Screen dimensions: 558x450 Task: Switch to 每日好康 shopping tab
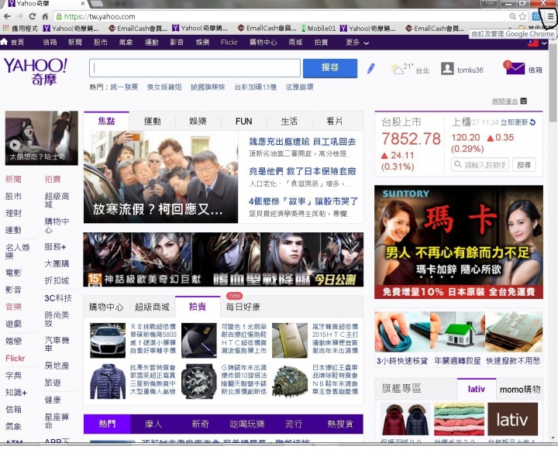pos(243,307)
